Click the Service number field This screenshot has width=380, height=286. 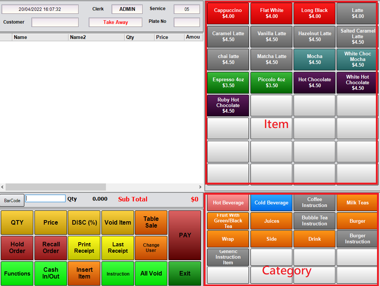(186, 9)
